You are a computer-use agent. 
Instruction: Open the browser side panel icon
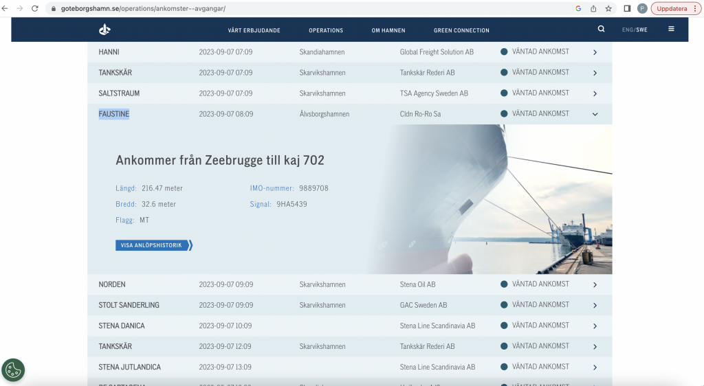click(x=627, y=8)
